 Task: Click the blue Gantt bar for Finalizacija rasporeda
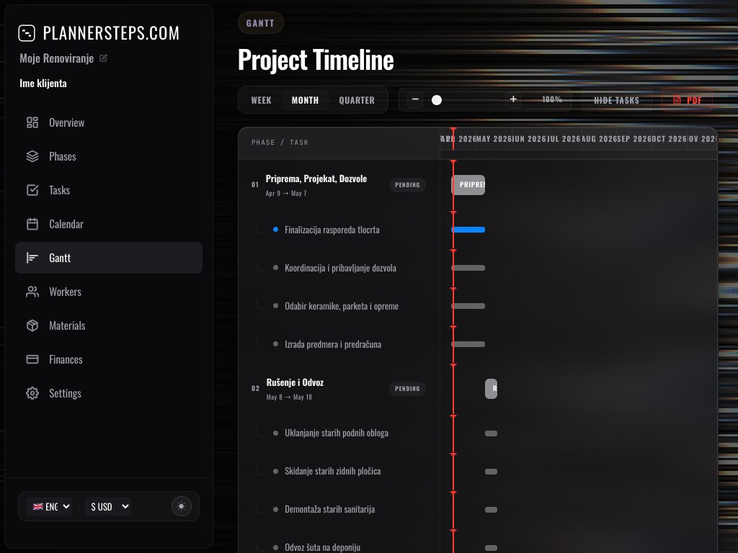468,230
